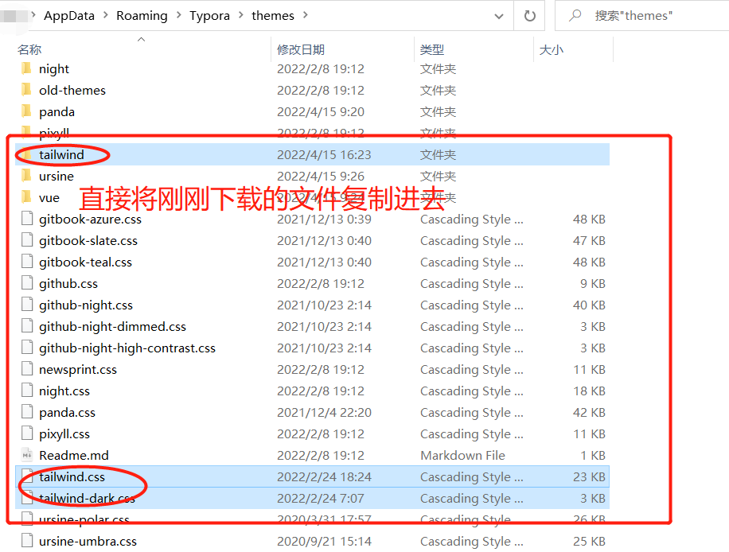Image resolution: width=729 pixels, height=552 pixels.
Task: Select the tailwind folder row
Action: point(313,154)
